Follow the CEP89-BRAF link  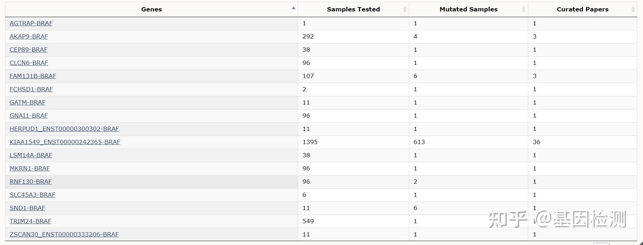29,50
